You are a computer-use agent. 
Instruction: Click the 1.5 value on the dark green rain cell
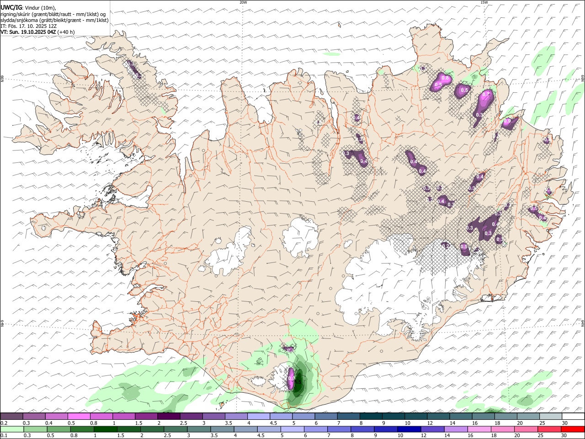click(298, 382)
